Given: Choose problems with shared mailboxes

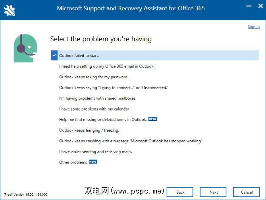Looking at the screenshot, I should 98,98.
